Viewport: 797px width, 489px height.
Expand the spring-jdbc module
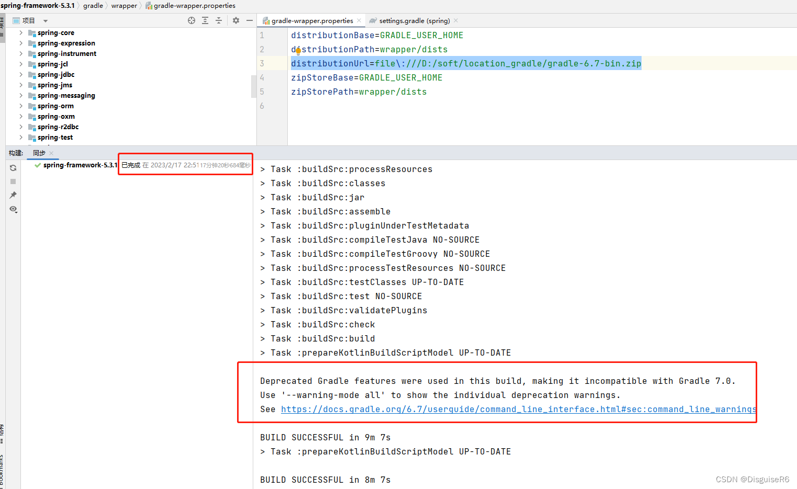click(x=21, y=74)
